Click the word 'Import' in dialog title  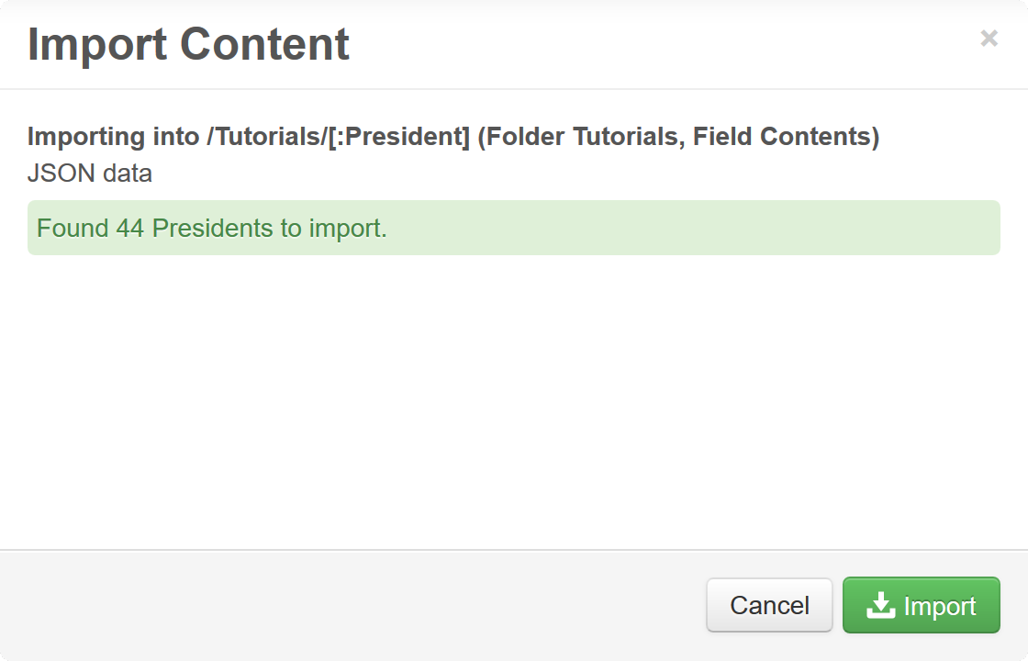[96, 44]
